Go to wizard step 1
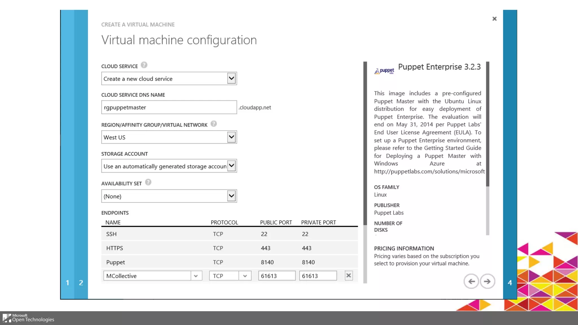Screen dimensions: 578x325 pyautogui.click(x=67, y=283)
